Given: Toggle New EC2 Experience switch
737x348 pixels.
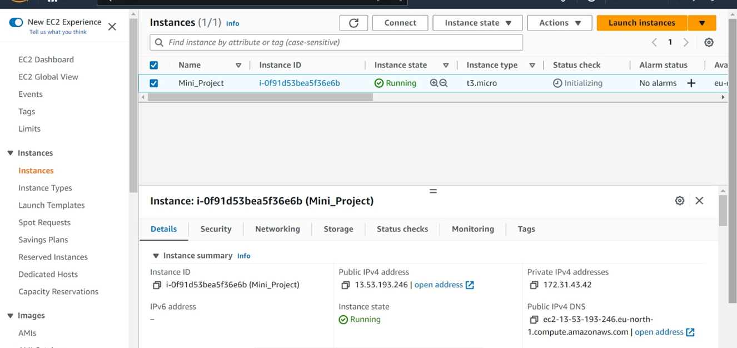Looking at the screenshot, I should pyautogui.click(x=16, y=22).
